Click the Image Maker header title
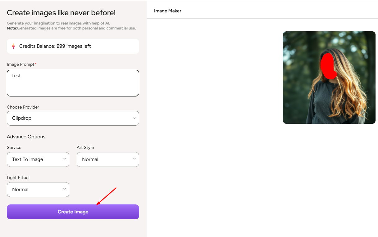This screenshot has width=378, height=237. pyautogui.click(x=168, y=11)
